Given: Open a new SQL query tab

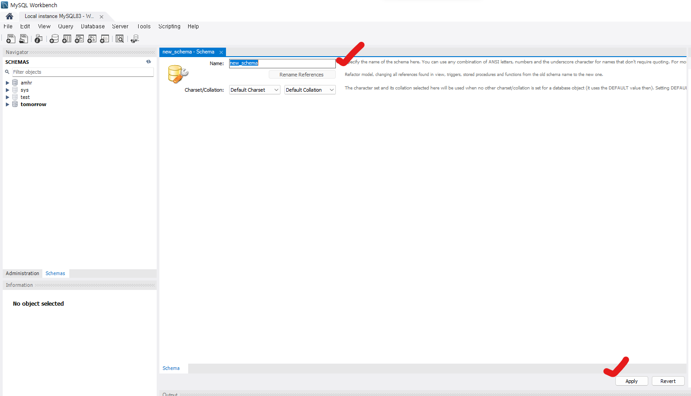Looking at the screenshot, I should (x=11, y=39).
